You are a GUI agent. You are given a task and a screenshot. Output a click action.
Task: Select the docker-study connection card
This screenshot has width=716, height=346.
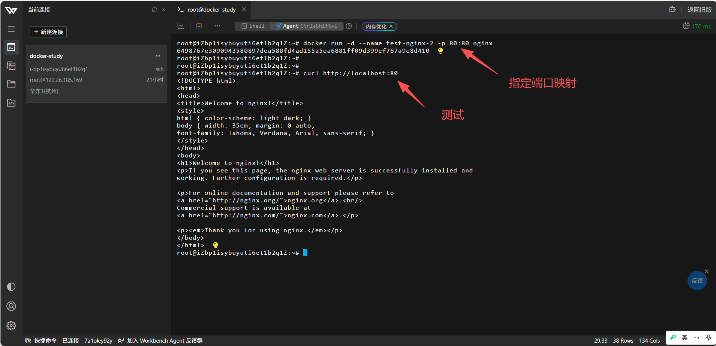coord(96,74)
